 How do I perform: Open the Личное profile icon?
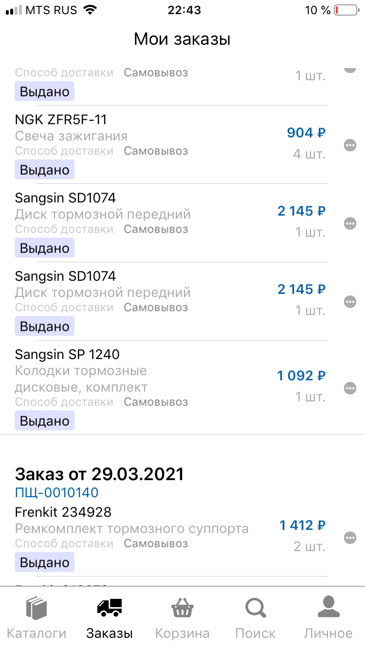pyautogui.click(x=328, y=607)
